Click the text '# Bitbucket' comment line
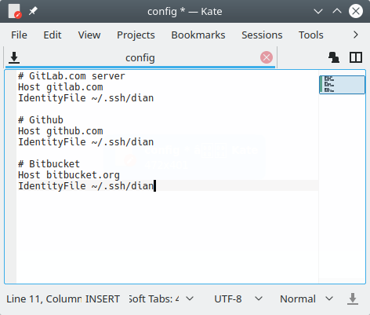The height and width of the screenshot is (315, 370). click(49, 164)
